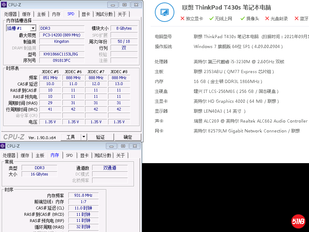Select the 測試分數 tab in lower CPU-Z window
The image size is (309, 232).
tap(102, 155)
